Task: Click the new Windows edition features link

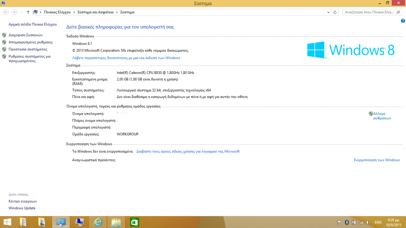Action: 126,58
